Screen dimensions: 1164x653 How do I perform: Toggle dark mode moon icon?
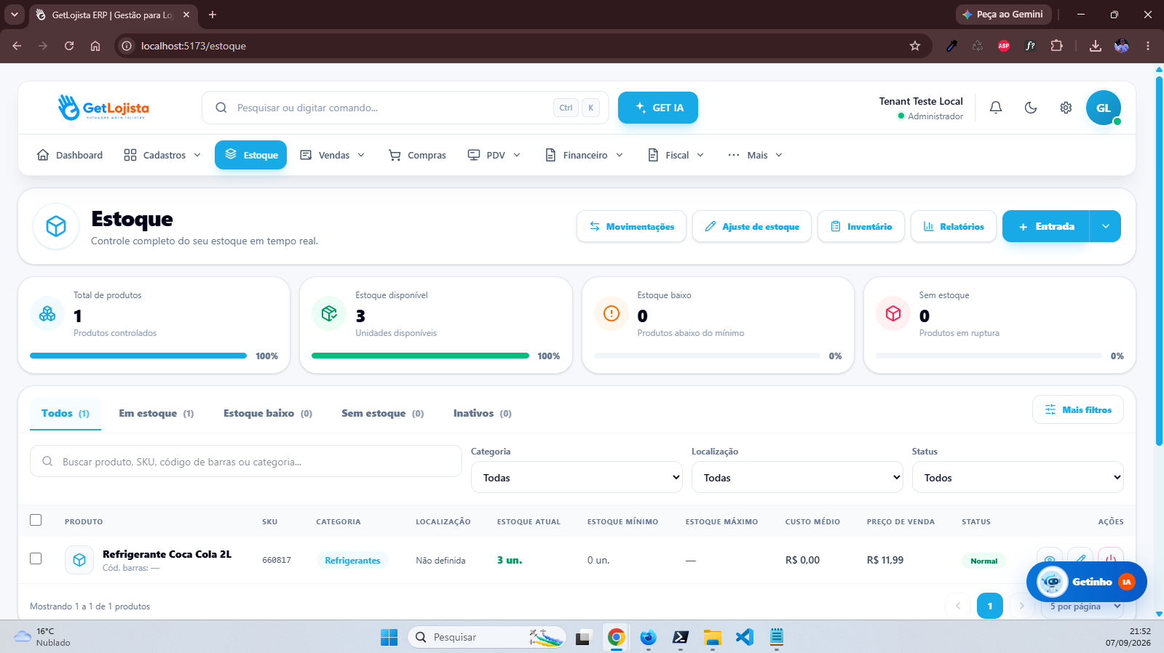(1031, 108)
